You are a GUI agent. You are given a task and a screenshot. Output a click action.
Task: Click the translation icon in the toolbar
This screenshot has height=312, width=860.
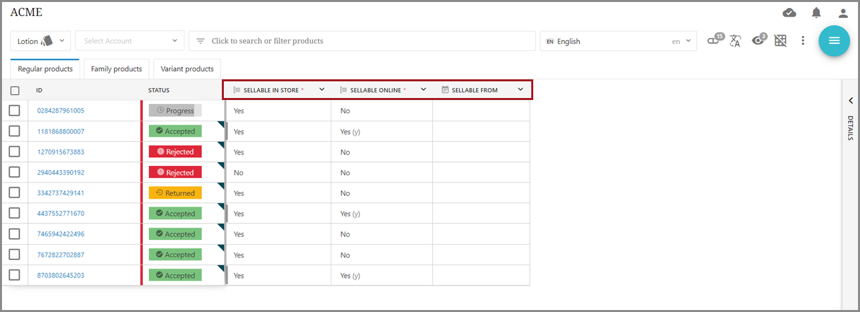coord(736,41)
